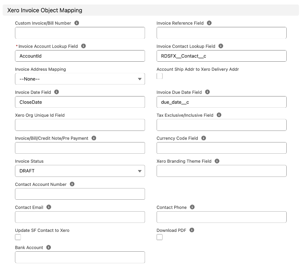302x267 pixels.
Task: Click the Xero Org Unique Id Field input
Action: (x=80, y=125)
